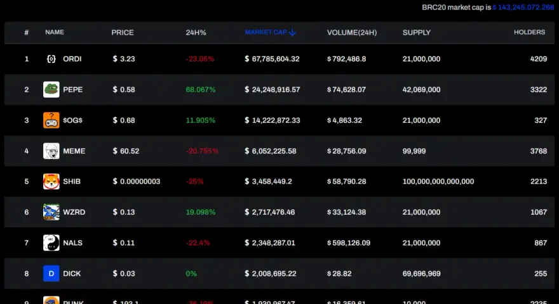Select the ORDI token name
The image size is (559, 304).
click(72, 59)
